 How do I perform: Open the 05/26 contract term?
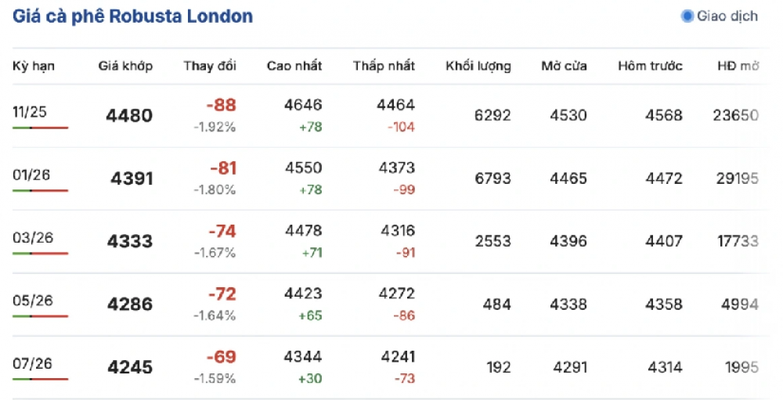click(33, 301)
